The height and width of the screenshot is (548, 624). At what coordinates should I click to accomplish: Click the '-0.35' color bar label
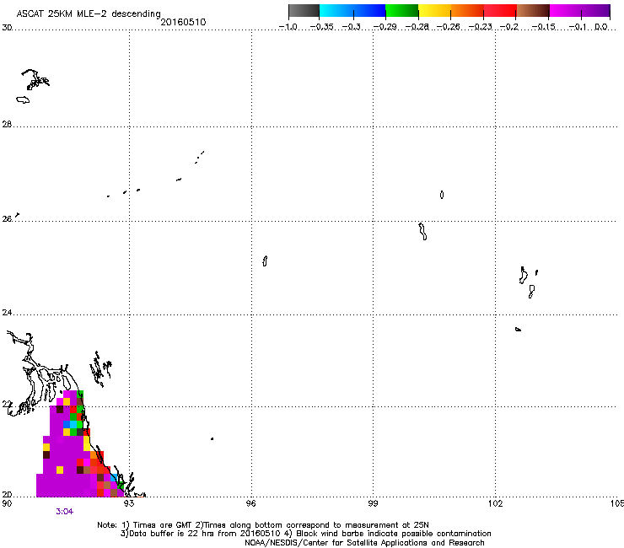tap(321, 27)
